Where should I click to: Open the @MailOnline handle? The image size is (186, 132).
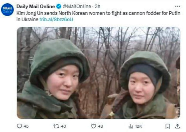[77, 6]
